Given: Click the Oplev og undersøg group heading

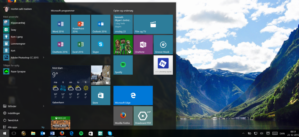Looking at the screenshot, I should click(123, 11).
